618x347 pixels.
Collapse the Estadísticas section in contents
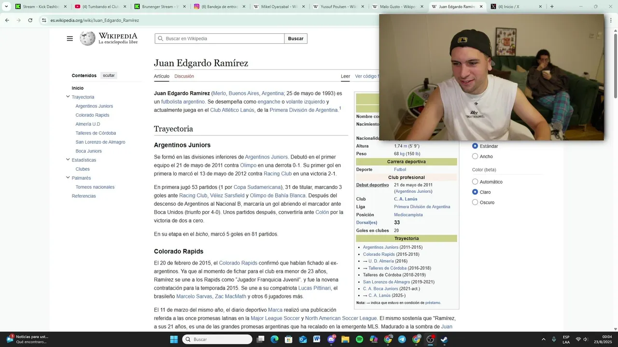point(68,160)
